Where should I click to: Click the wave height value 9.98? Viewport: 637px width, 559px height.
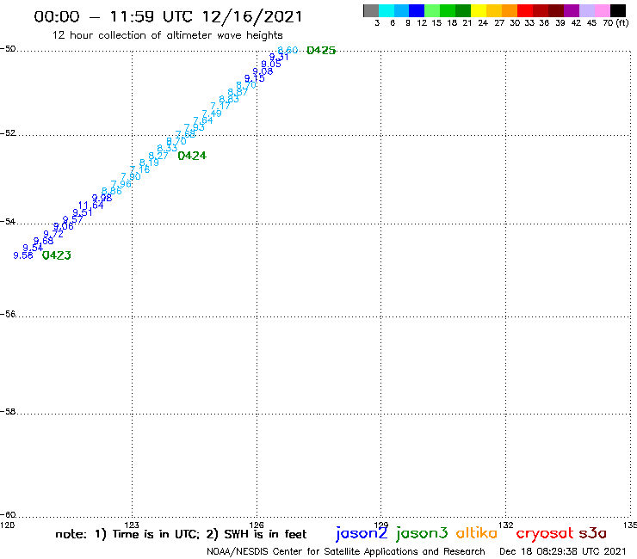click(102, 198)
